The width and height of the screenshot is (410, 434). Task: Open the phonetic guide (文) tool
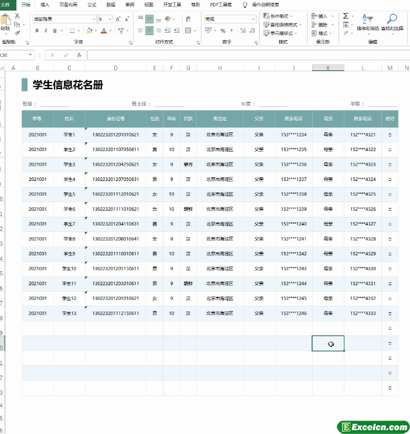(x=121, y=30)
